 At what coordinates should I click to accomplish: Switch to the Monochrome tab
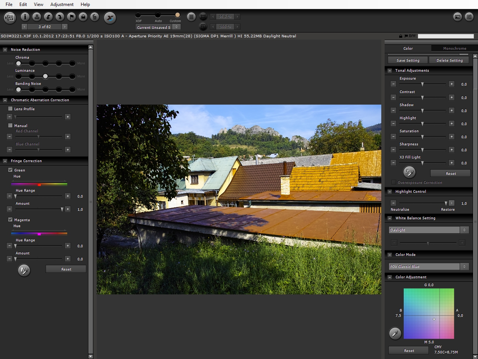pos(454,49)
